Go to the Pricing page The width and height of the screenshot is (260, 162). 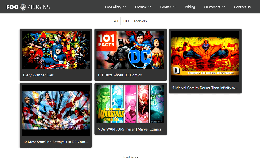pyautogui.click(x=190, y=7)
